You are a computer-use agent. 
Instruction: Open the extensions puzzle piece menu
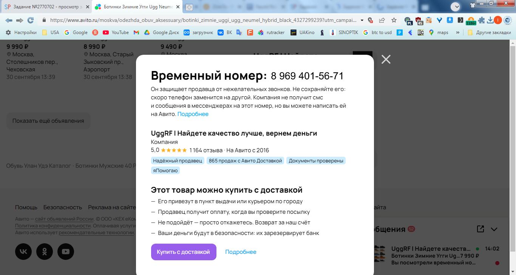pos(481,20)
